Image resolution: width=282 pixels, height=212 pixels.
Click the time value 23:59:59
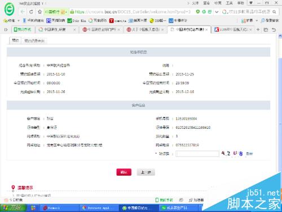tap(182, 83)
